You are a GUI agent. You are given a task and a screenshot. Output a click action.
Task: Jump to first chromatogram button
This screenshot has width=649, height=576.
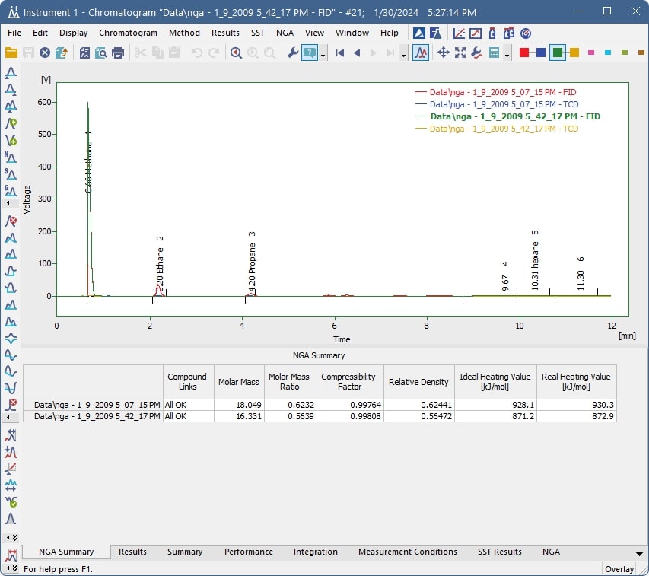point(340,53)
